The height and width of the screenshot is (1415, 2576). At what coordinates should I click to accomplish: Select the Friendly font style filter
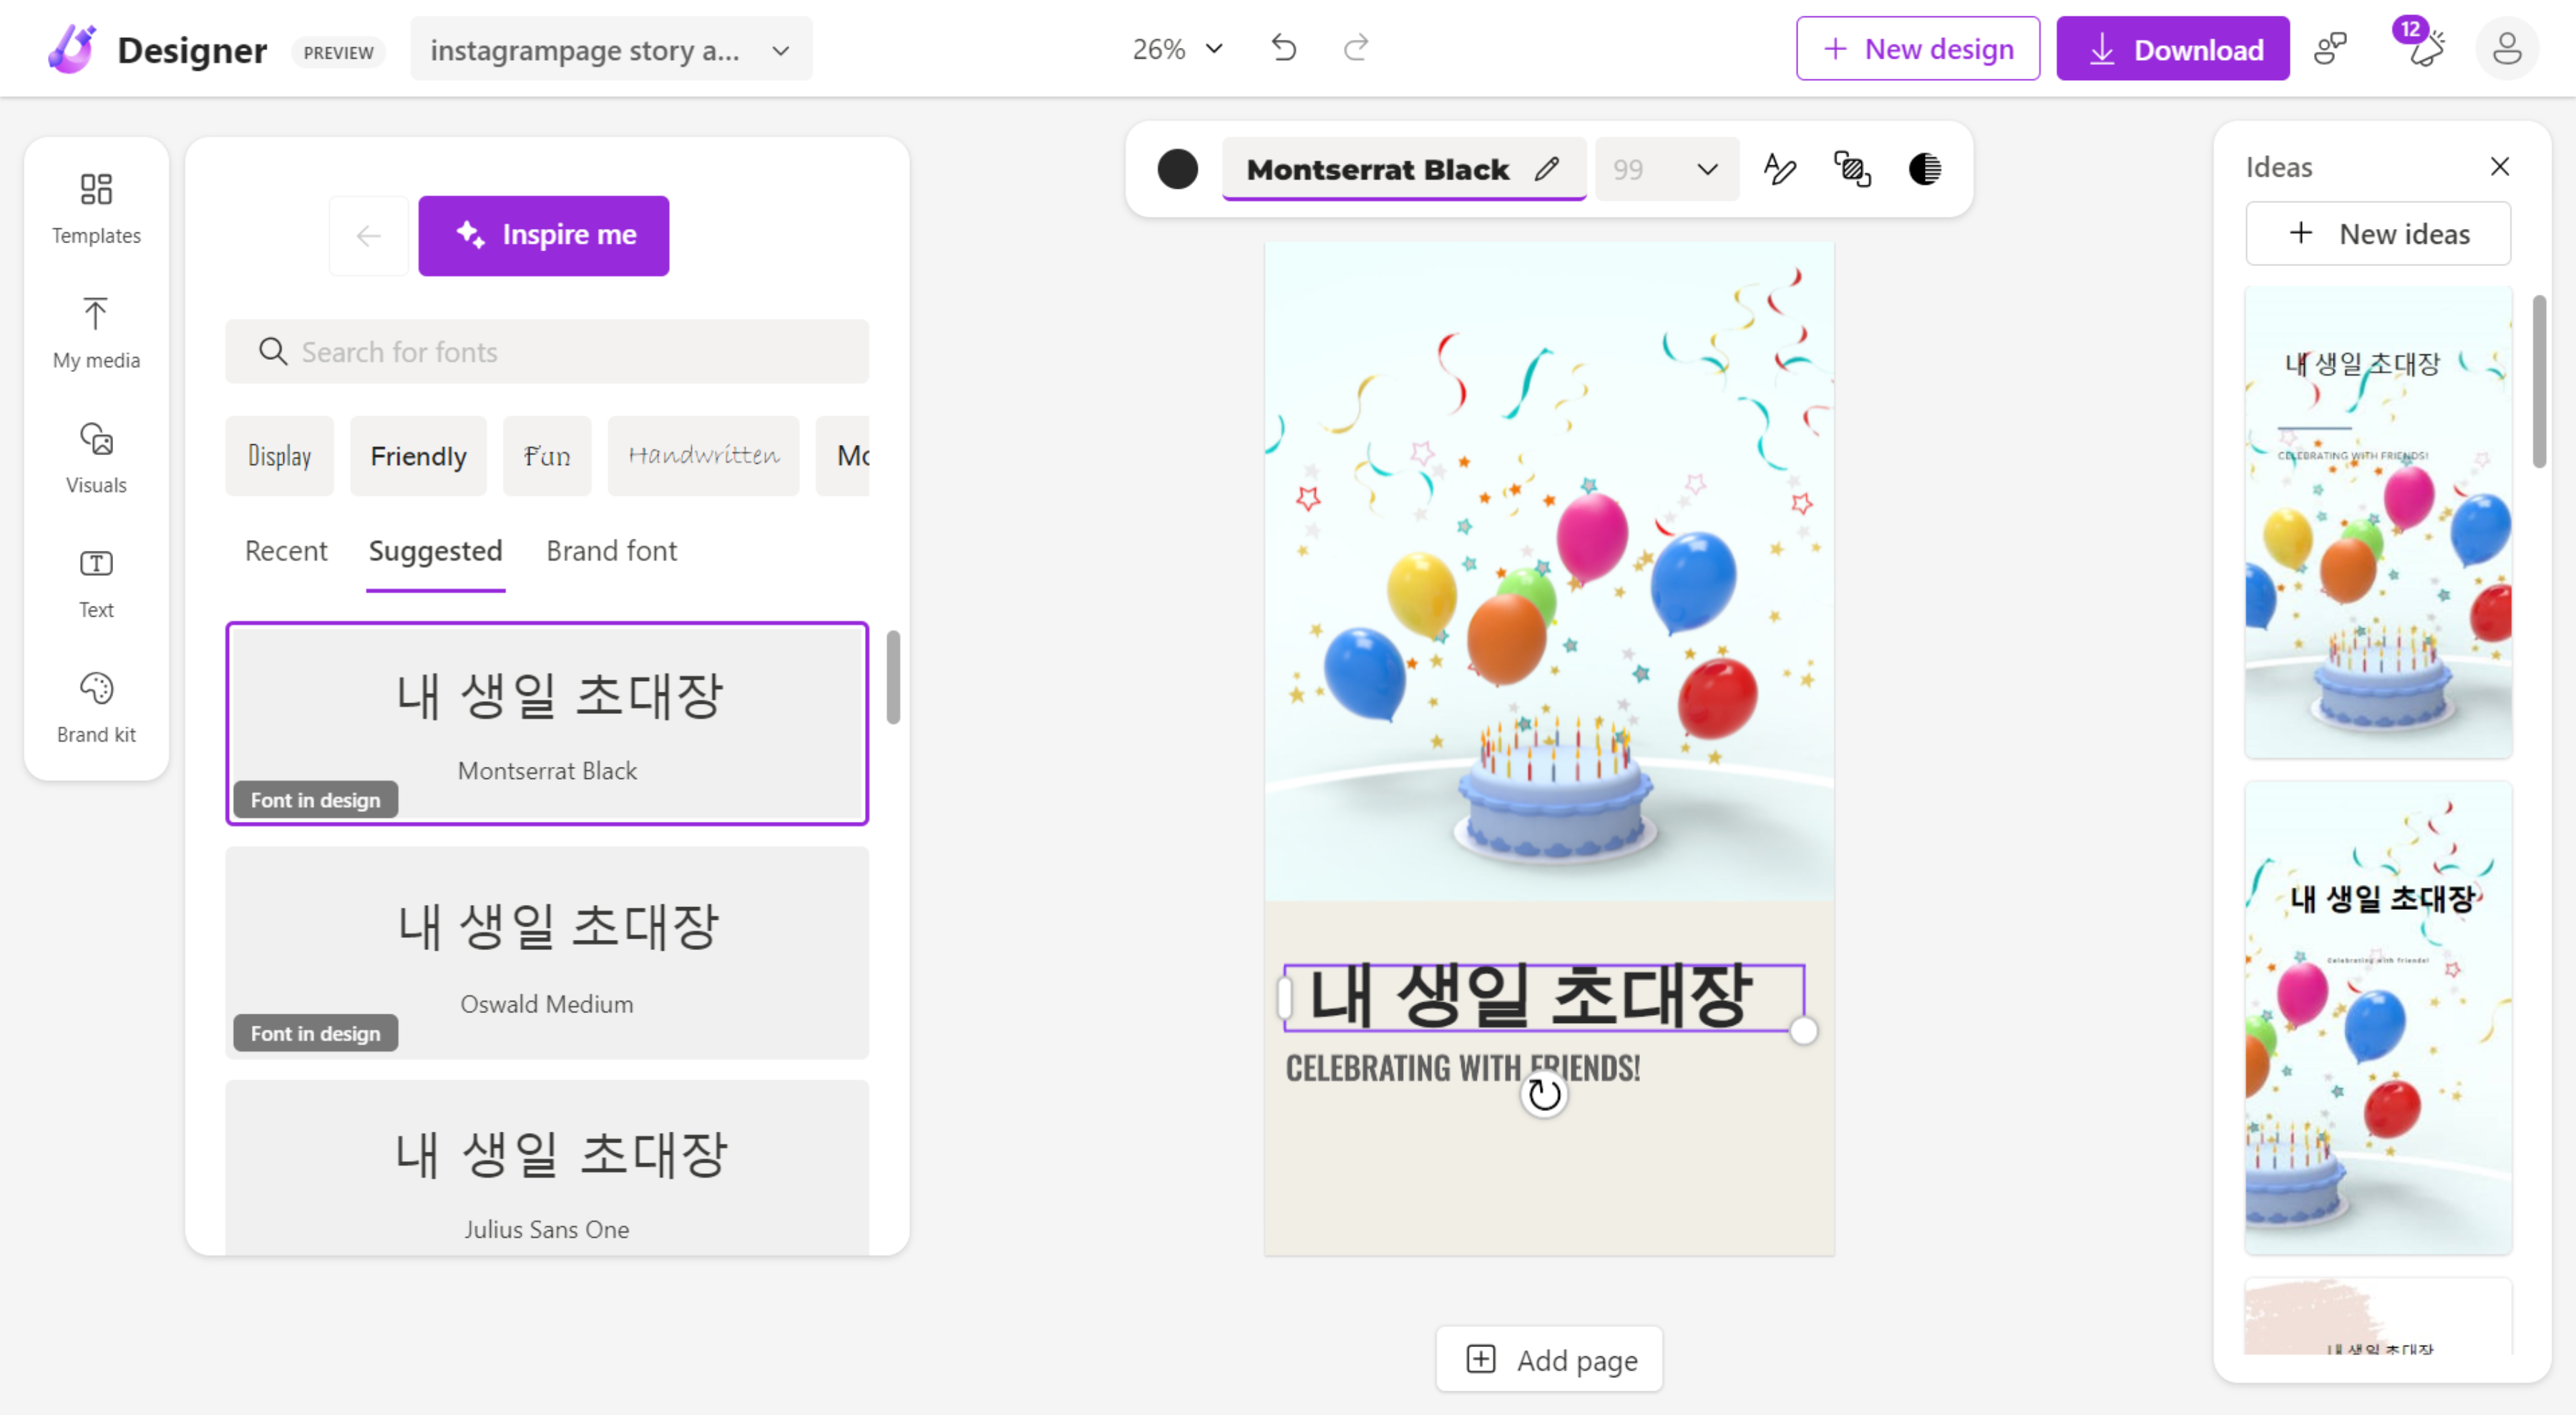(x=418, y=456)
